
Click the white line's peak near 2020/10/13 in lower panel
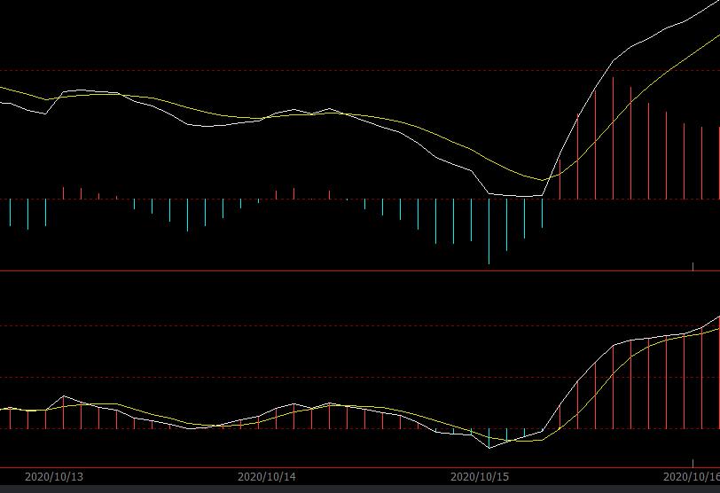click(x=64, y=396)
